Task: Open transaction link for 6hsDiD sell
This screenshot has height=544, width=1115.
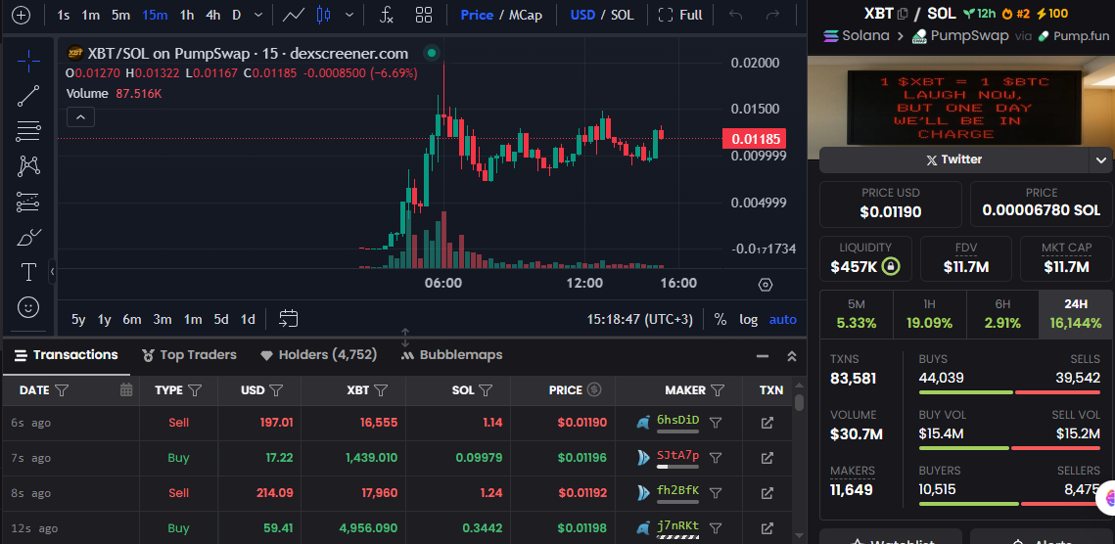Action: (x=767, y=423)
